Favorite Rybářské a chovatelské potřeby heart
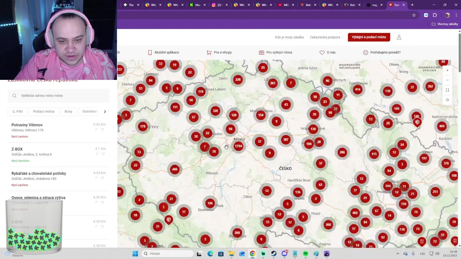The height and width of the screenshot is (259, 461). tap(102, 178)
